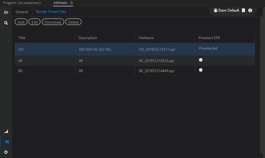
Task: Click the Edit button
Action: click(34, 22)
